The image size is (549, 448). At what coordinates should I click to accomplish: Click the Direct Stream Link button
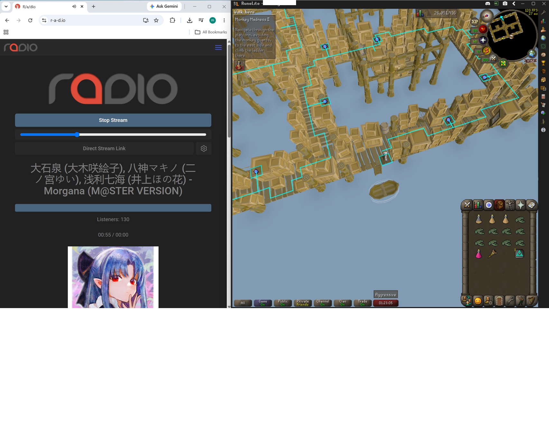click(x=104, y=149)
